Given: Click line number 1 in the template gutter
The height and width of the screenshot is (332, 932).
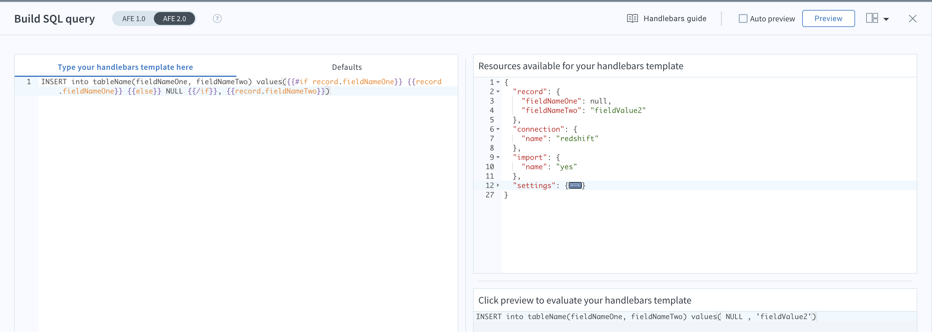Looking at the screenshot, I should 28,82.
